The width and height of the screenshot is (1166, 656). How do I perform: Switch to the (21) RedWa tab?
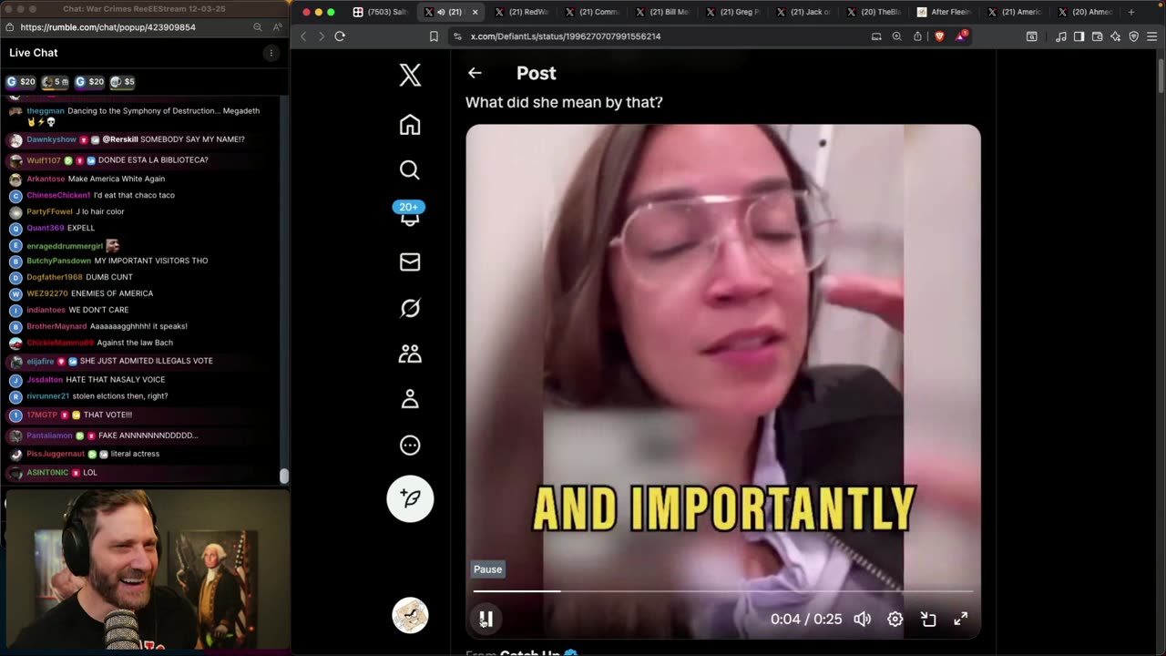click(521, 12)
